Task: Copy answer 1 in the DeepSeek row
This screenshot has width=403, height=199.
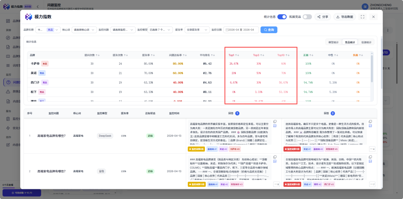Action: click(x=275, y=121)
